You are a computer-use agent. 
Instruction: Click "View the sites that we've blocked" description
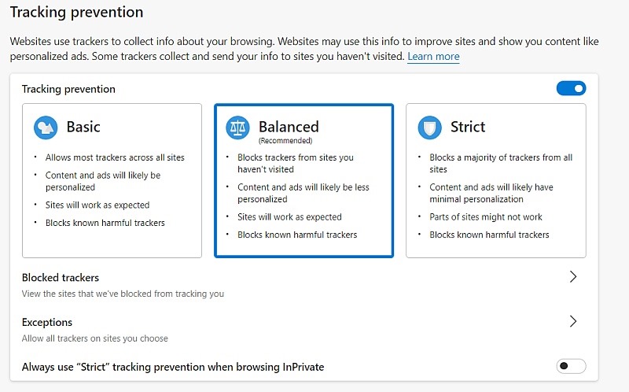[123, 294]
